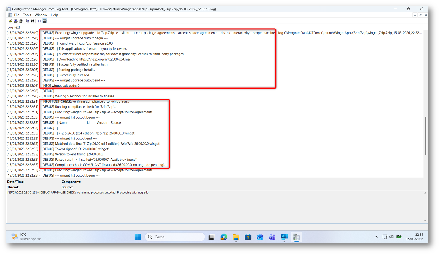Screen dimensions: 440x255
Task: Select the 'Name Id Version Source' header row
Action: tap(215, 123)
